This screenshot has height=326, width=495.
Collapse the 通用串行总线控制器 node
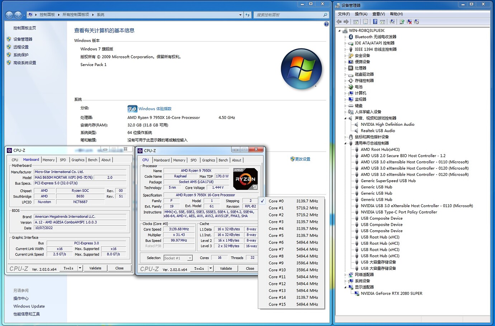tap(345, 143)
